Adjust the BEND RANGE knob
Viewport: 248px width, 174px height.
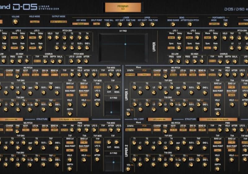click(173, 25)
